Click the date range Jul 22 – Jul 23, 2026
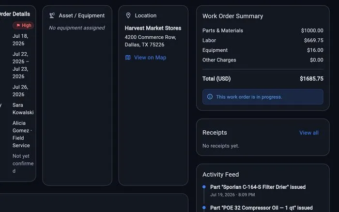 pyautogui.click(x=21, y=65)
